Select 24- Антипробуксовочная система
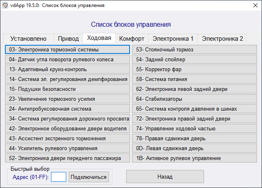The width and height of the screenshot is (262, 188). click(67, 109)
